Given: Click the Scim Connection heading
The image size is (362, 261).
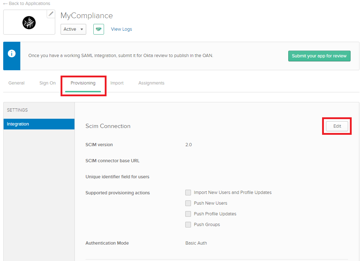Looking at the screenshot, I should 108,126.
